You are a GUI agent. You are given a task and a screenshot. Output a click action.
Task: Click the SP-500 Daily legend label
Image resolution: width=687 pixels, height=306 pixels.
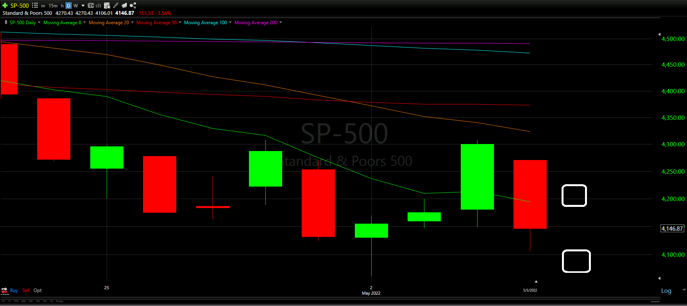pos(23,23)
